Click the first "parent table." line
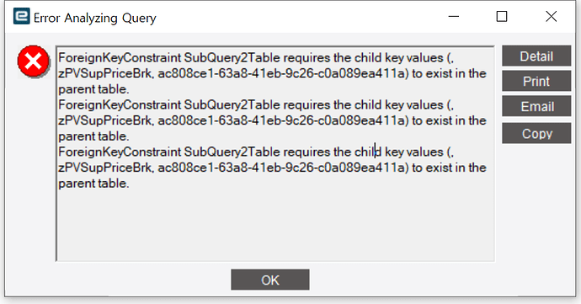 pos(93,89)
